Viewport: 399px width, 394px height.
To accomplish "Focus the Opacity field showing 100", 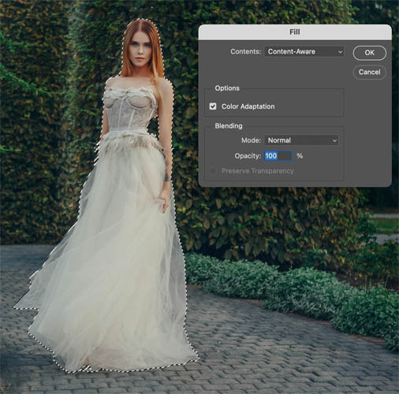I will coord(278,156).
